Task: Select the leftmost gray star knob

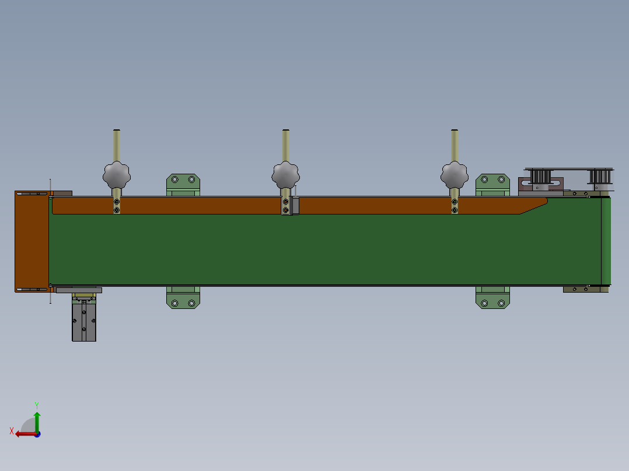Action: (117, 175)
